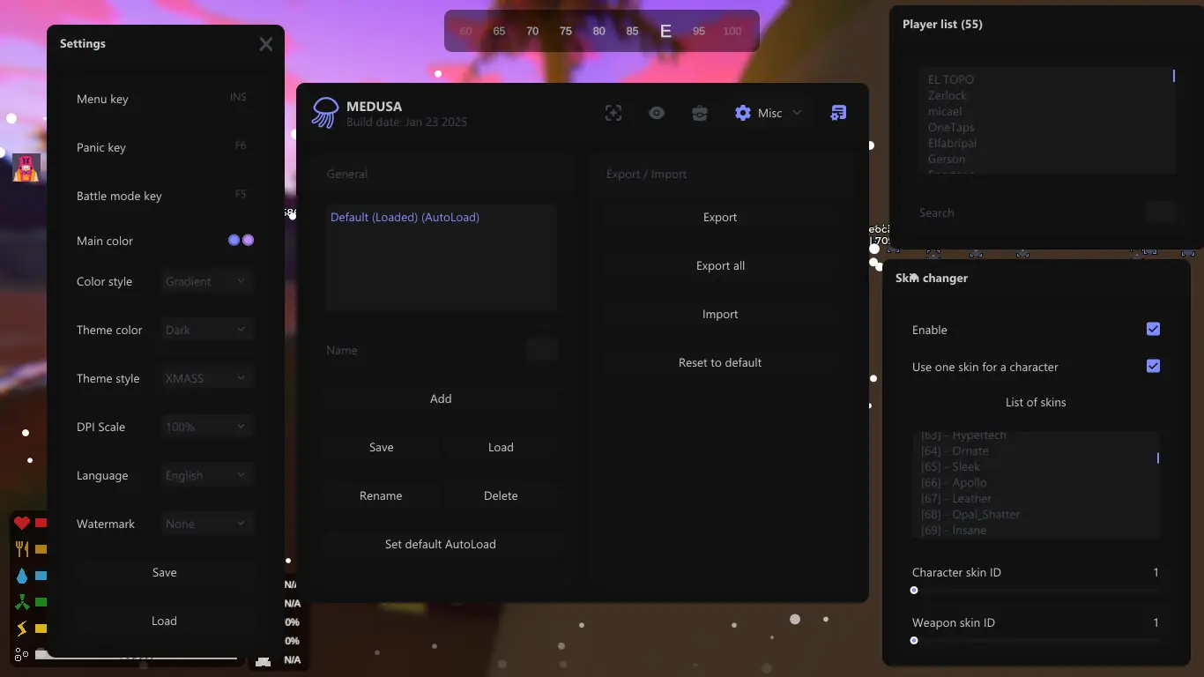Open the visuals eye icon tab
Image resolution: width=1204 pixels, height=677 pixels.
[657, 113]
